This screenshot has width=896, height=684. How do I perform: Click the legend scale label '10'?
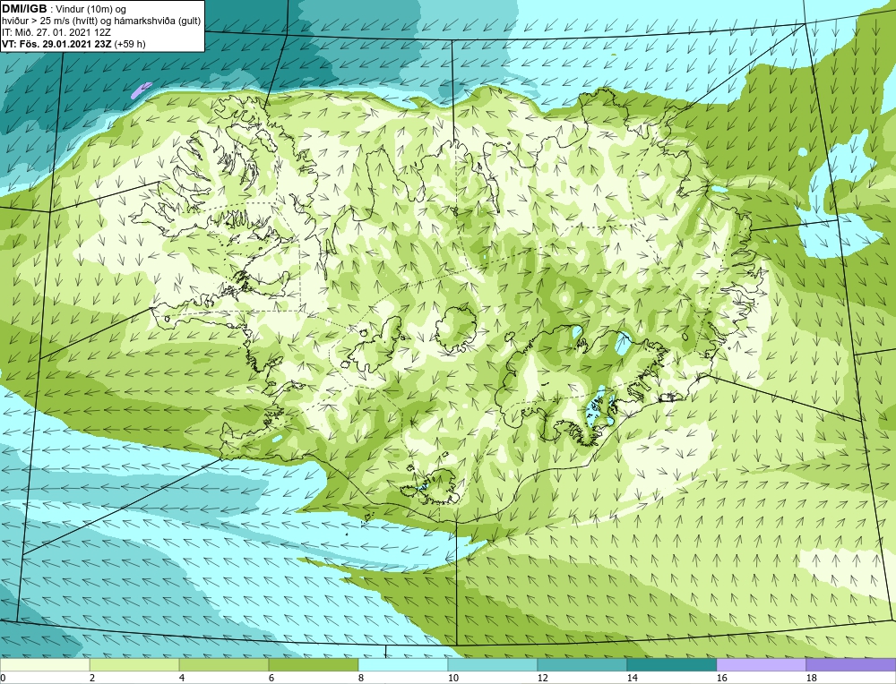(453, 679)
